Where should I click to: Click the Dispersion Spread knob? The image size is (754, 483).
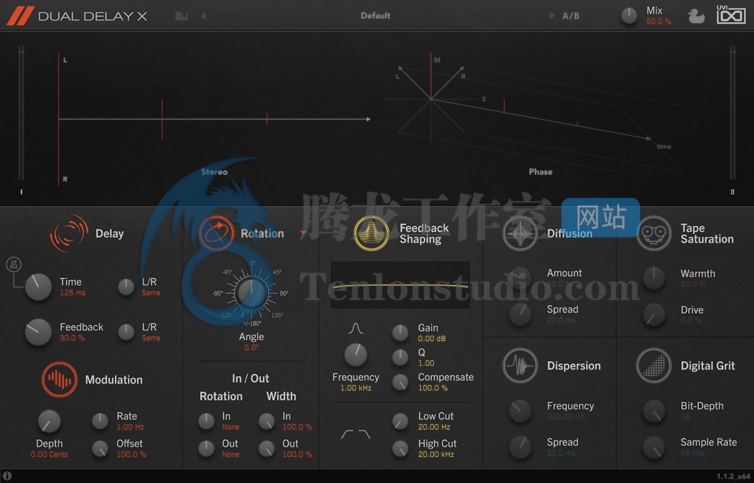point(520,447)
